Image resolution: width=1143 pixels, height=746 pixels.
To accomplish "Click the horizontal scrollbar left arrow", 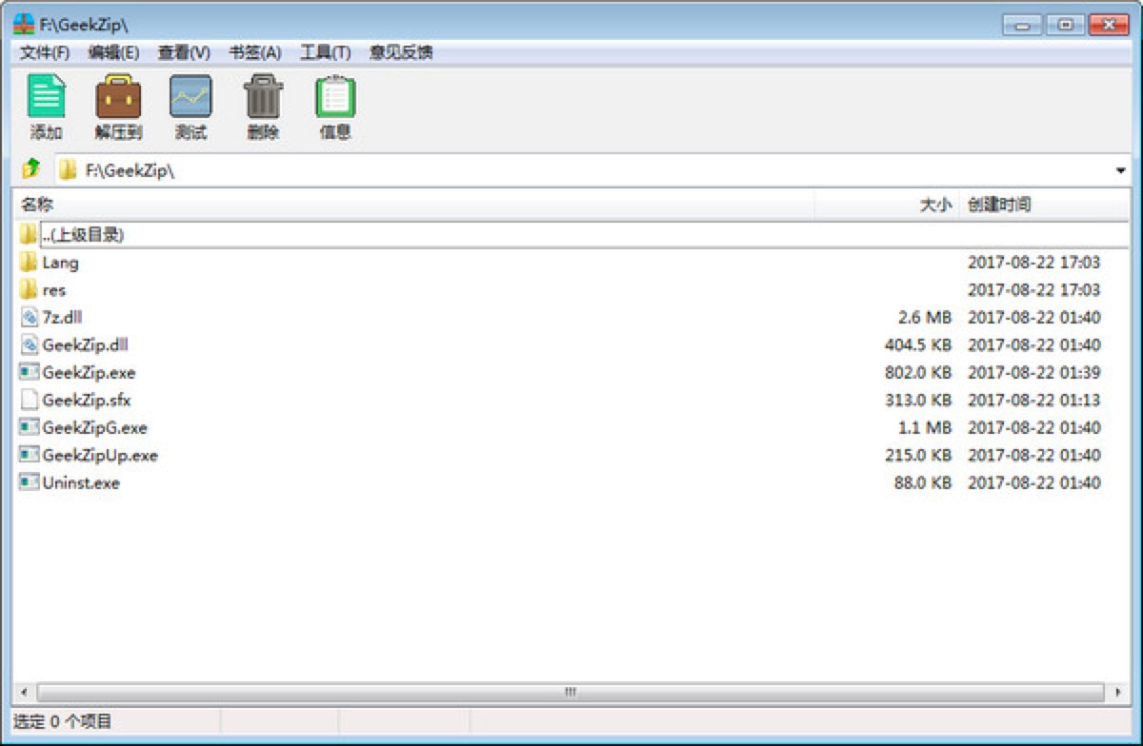I will coord(24,692).
